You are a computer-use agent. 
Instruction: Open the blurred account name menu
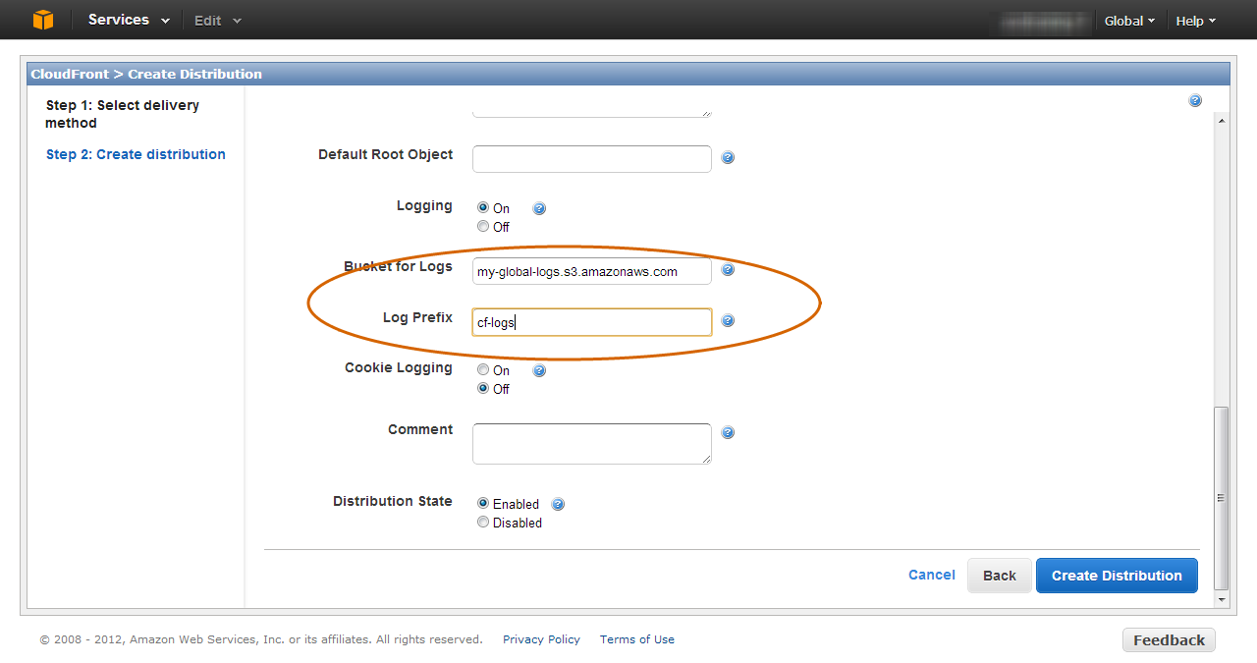coord(1042,21)
